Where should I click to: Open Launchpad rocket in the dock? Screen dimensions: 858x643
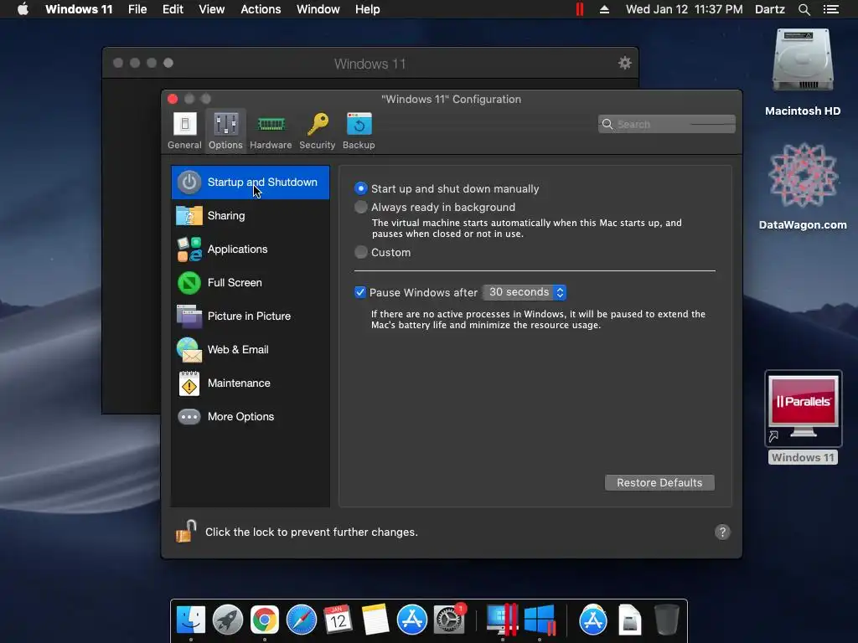point(228,620)
